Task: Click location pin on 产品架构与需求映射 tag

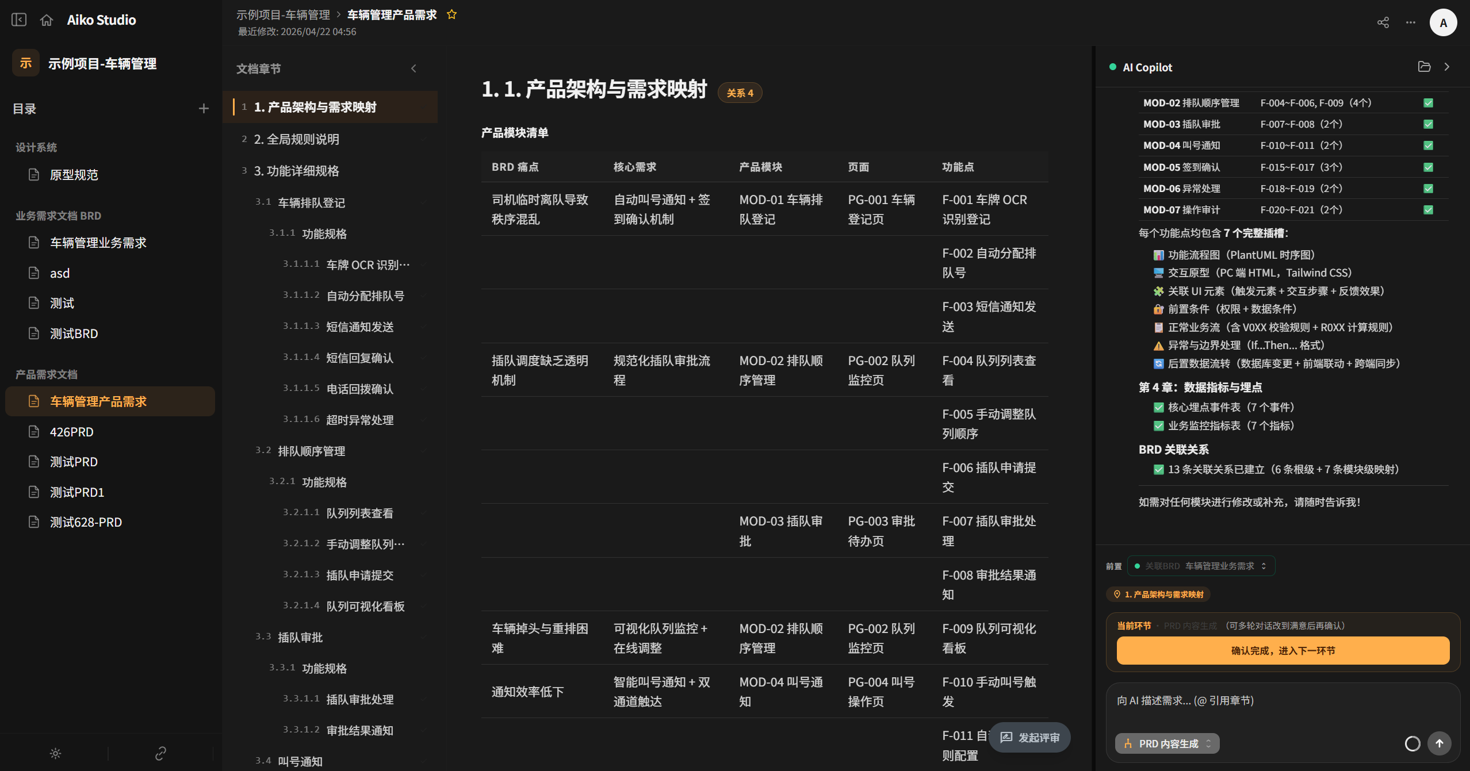Action: [1117, 594]
